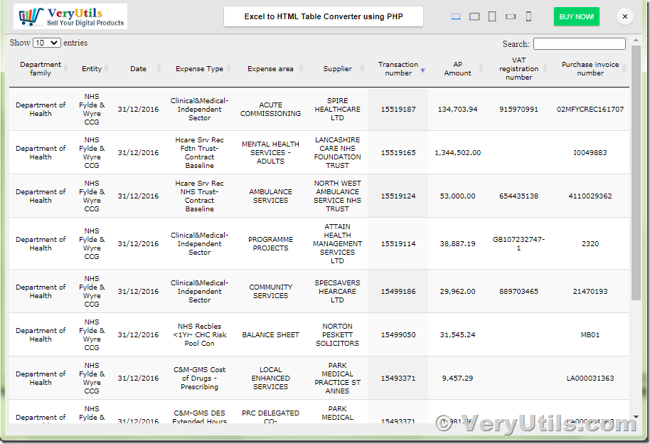Click the AP amount 9,457.29
Screen dimensions: 650x444
coord(458,378)
